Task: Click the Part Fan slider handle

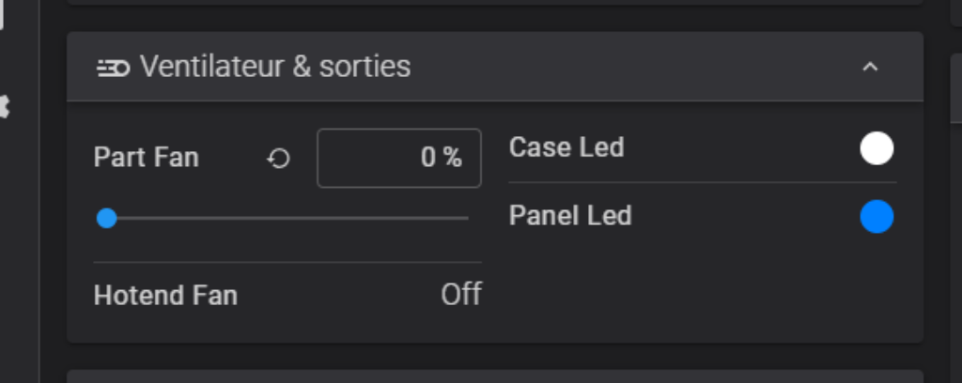Action: tap(107, 218)
